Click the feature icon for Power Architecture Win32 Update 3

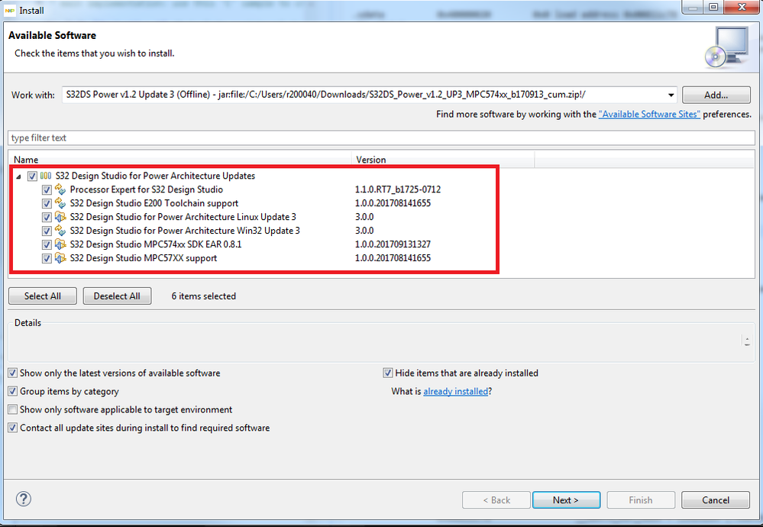click(60, 231)
